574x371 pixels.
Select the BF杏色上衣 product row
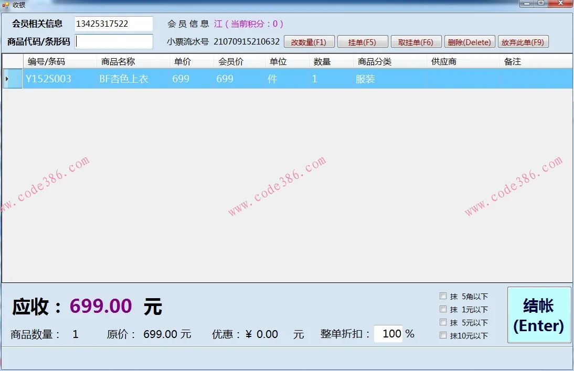(157, 78)
